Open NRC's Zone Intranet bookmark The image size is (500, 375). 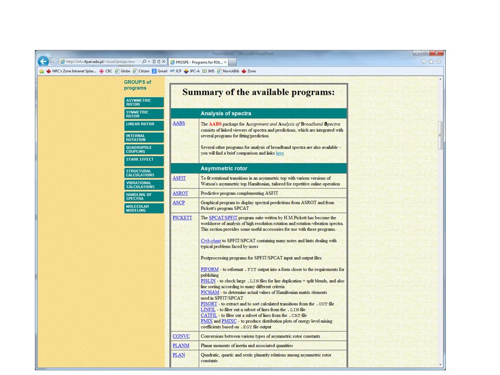coord(71,71)
